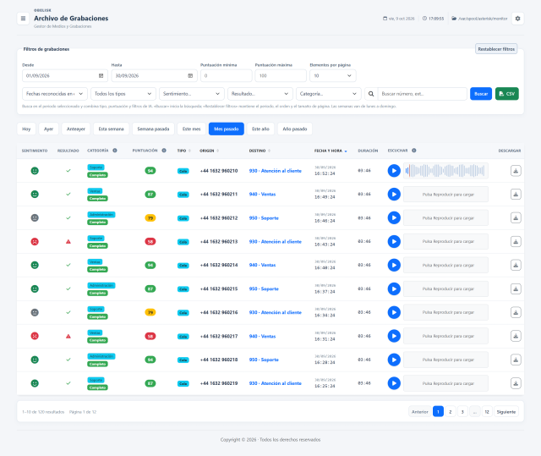Jump to page 12 of results

pyautogui.click(x=487, y=412)
